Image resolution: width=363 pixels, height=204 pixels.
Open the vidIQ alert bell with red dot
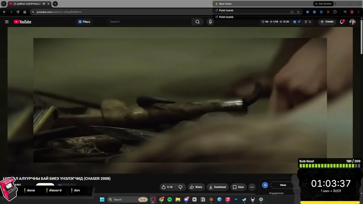(x=310, y=22)
